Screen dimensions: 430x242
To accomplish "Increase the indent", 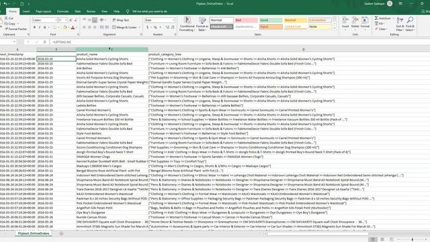I will [x=107, y=28].
